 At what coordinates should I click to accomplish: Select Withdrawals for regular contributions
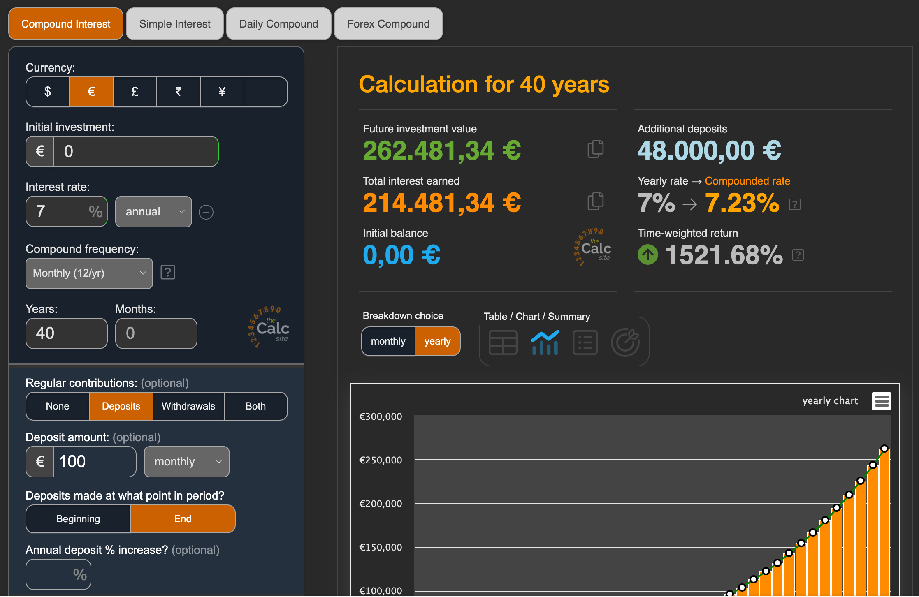188,406
